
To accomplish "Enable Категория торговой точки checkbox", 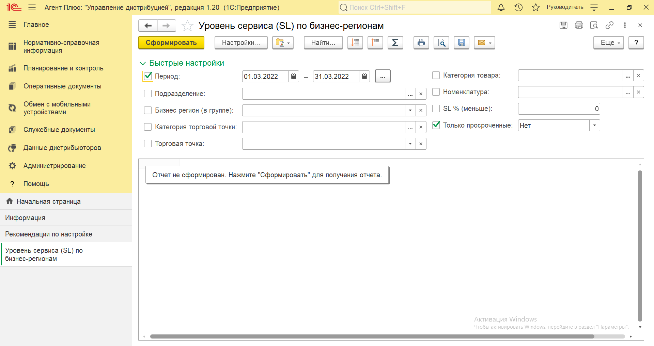I will [148, 127].
